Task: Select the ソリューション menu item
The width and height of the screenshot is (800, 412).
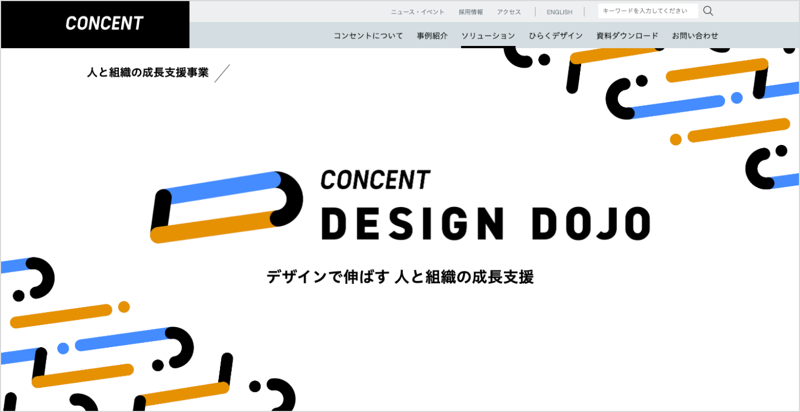Action: 488,36
